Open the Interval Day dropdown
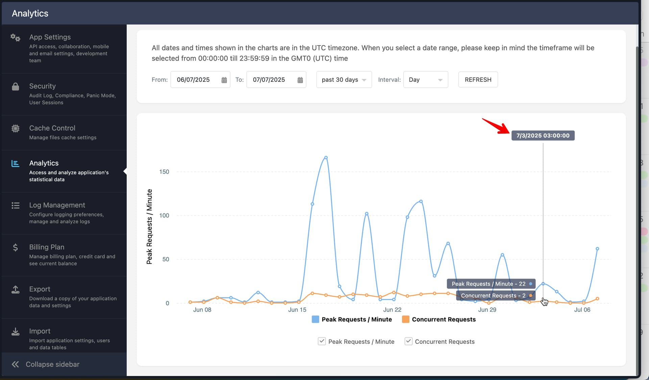 point(425,80)
